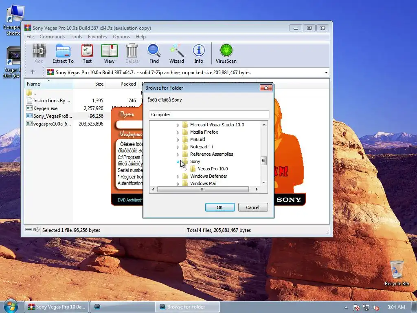Select the Keygen.exe file icon

click(x=29, y=108)
